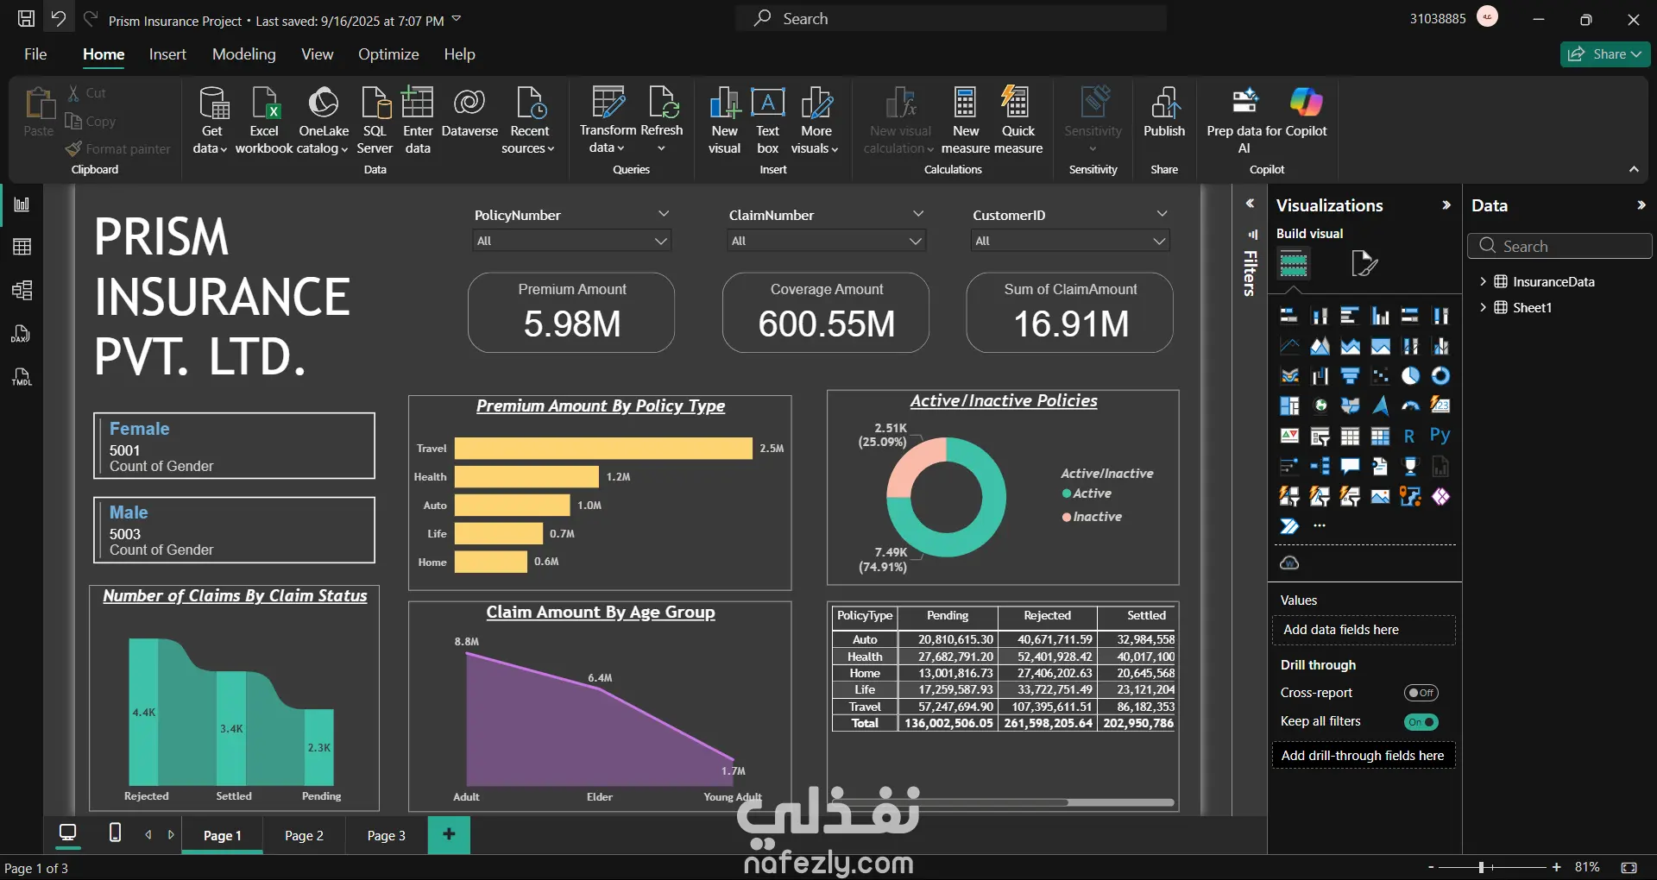The height and width of the screenshot is (880, 1657).
Task: Toggle Keep all filters switch
Action: pos(1421,722)
